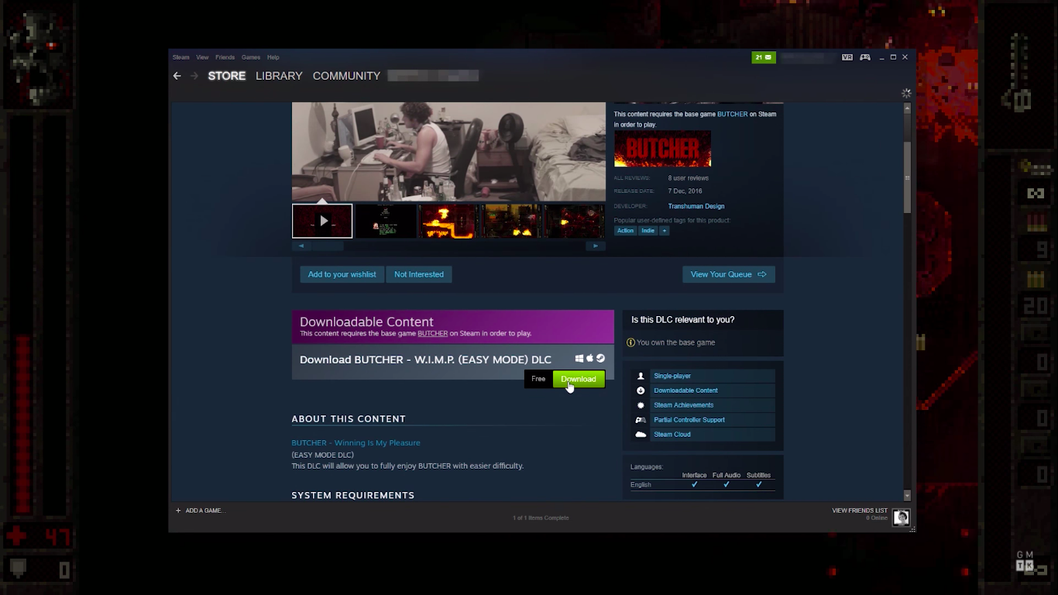Select the fourth screenshot thumbnail

pyautogui.click(x=511, y=222)
